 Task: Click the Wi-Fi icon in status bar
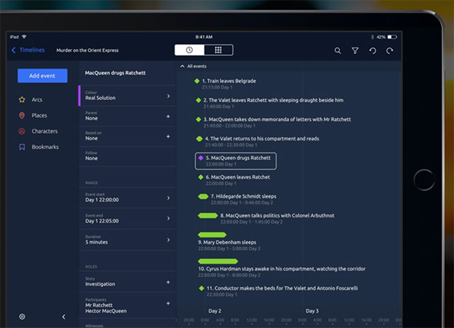[24, 37]
